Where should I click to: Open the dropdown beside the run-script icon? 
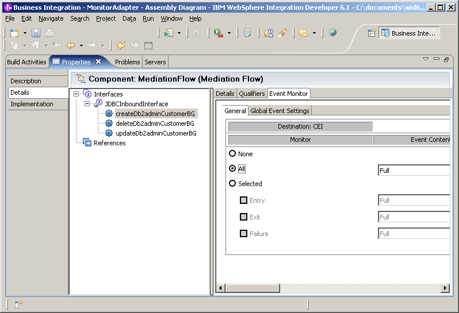179,33
